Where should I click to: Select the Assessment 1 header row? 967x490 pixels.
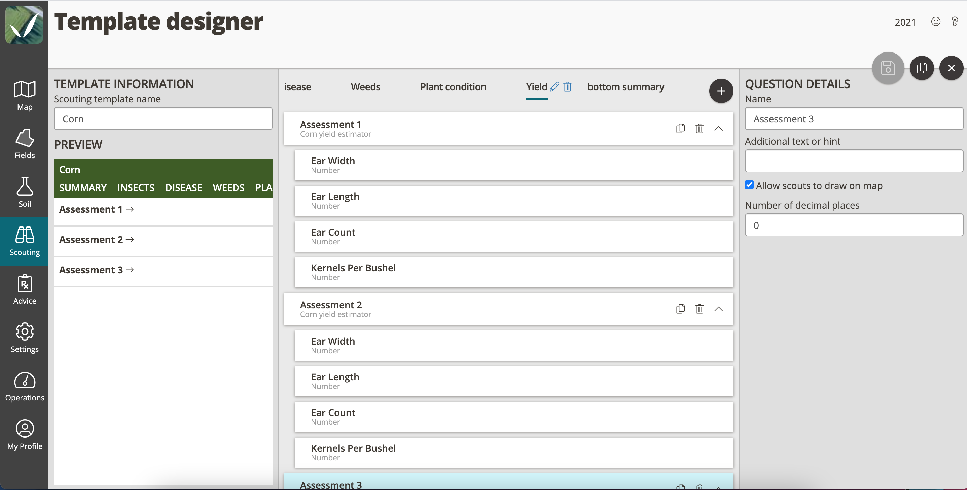coord(508,129)
